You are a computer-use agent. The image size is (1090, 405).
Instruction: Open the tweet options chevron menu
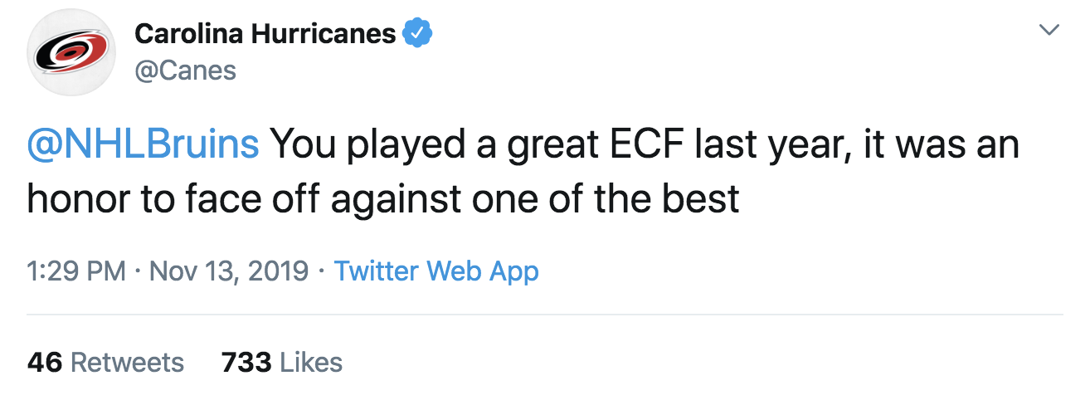click(x=1049, y=31)
